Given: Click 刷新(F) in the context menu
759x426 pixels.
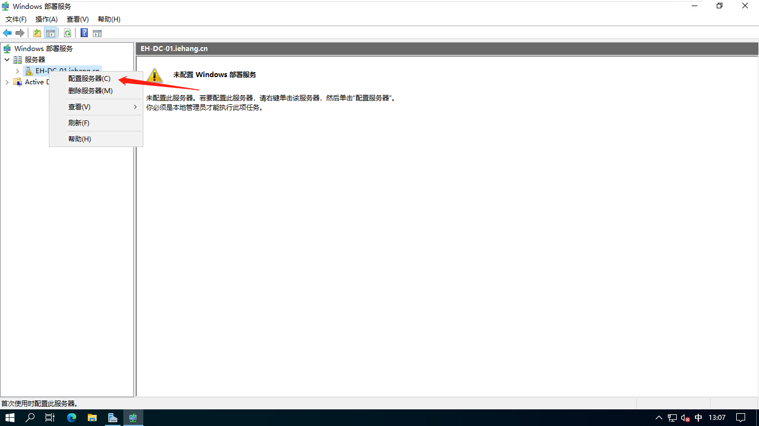Looking at the screenshot, I should click(79, 123).
